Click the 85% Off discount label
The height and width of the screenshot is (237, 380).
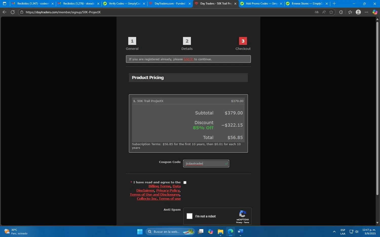coord(203,128)
